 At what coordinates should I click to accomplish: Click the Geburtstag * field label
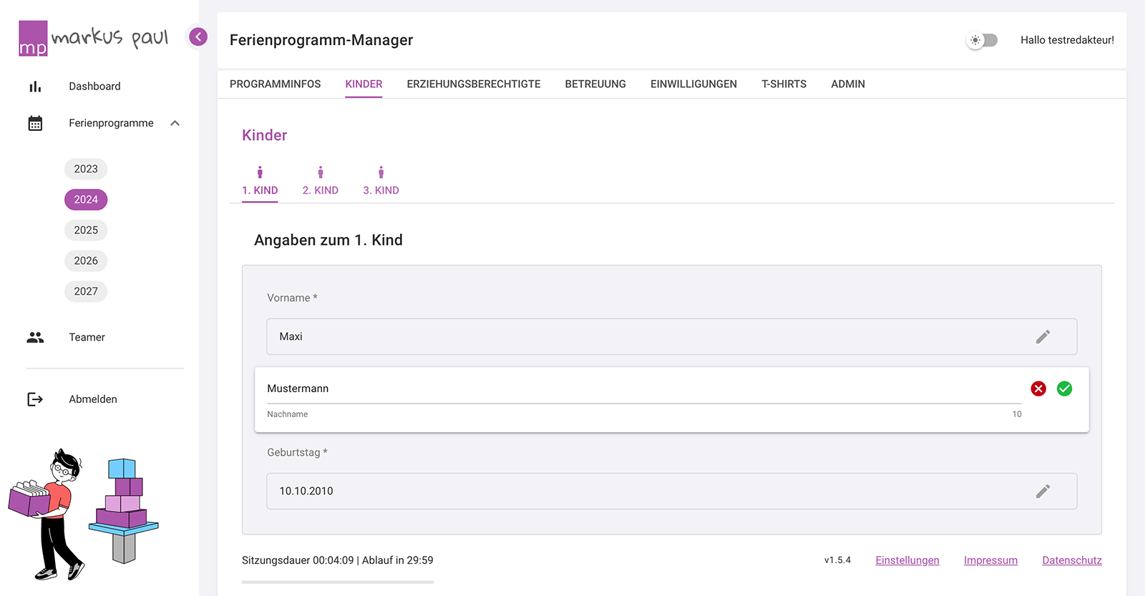(297, 452)
